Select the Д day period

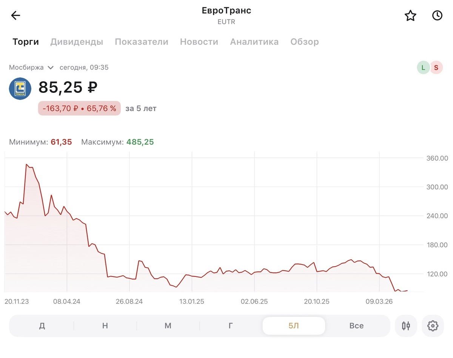42,326
